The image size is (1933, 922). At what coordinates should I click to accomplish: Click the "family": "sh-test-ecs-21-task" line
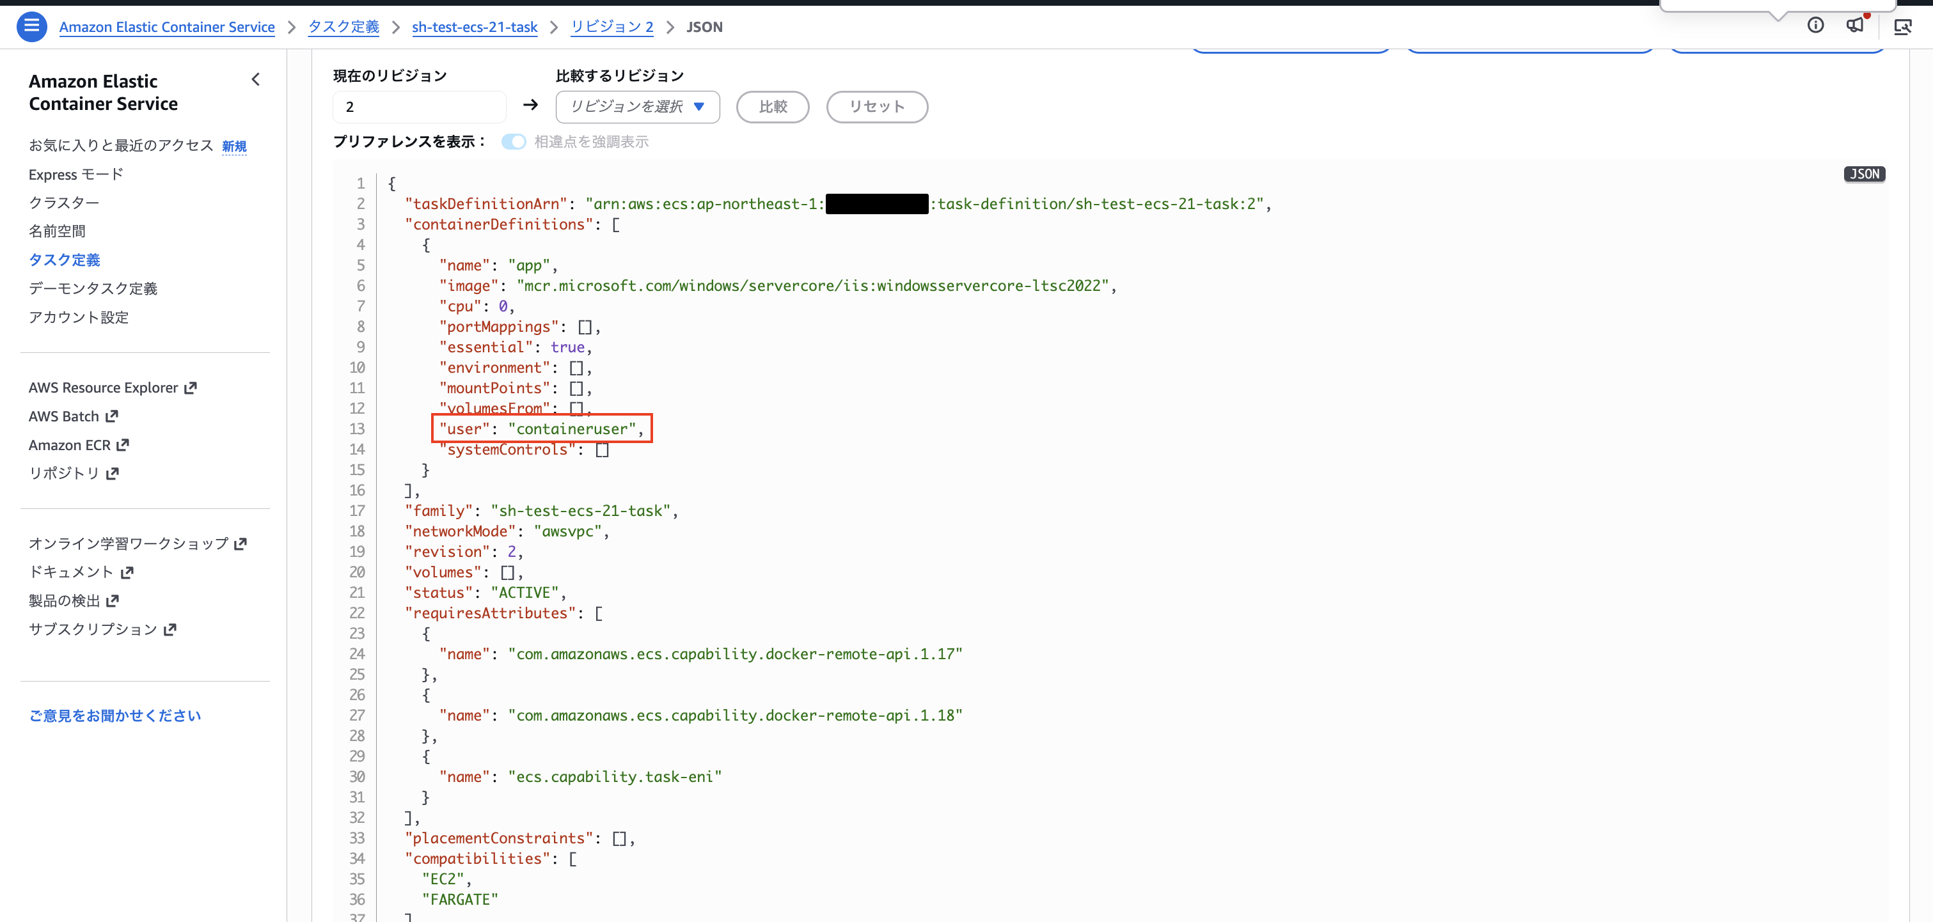tap(542, 511)
